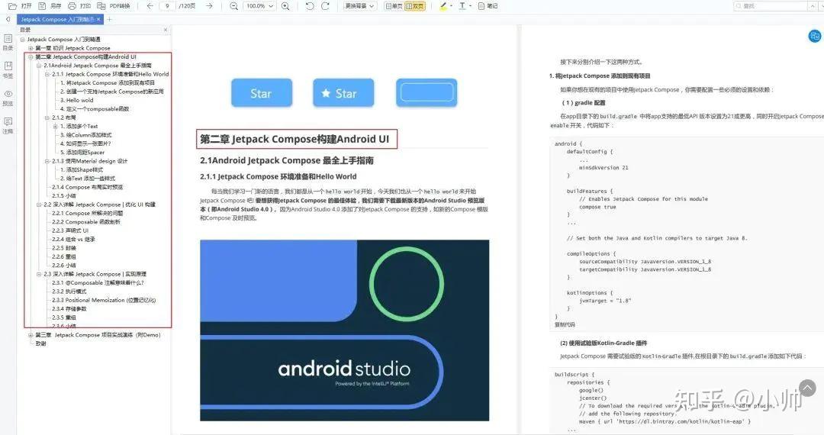This screenshot has width=824, height=435.
Task: Open outline item 2.3.4 存储参数
Action: (69, 309)
